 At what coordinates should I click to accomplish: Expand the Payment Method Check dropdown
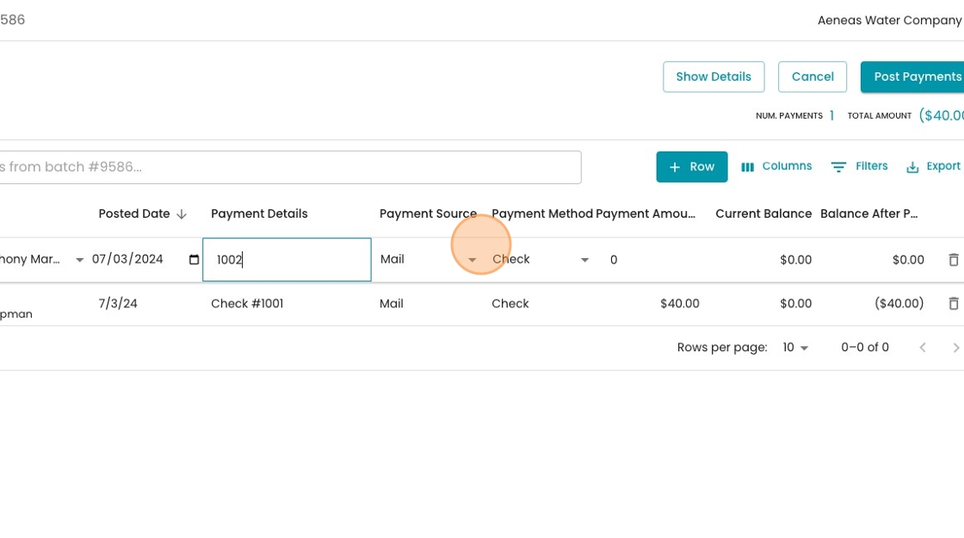tap(584, 259)
